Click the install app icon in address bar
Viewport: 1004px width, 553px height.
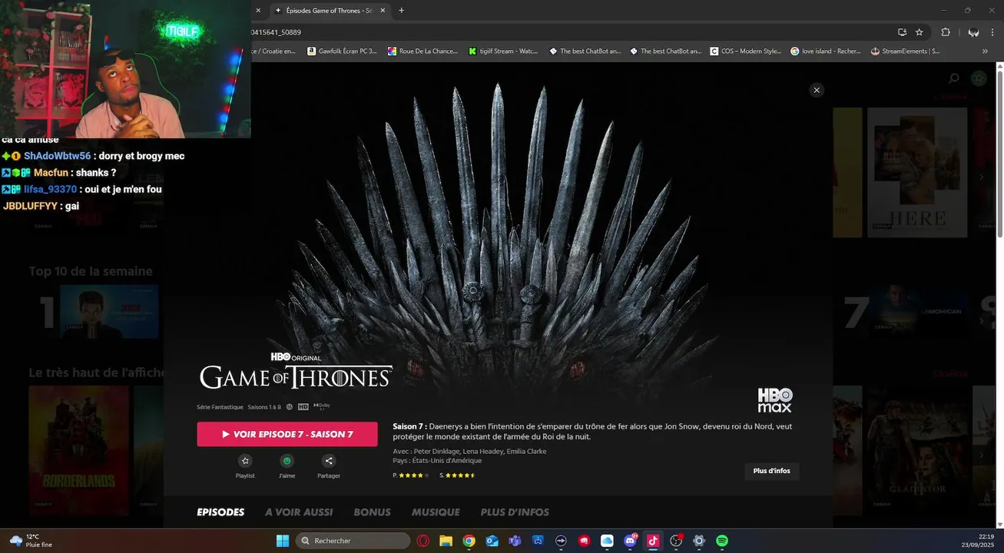tap(903, 32)
